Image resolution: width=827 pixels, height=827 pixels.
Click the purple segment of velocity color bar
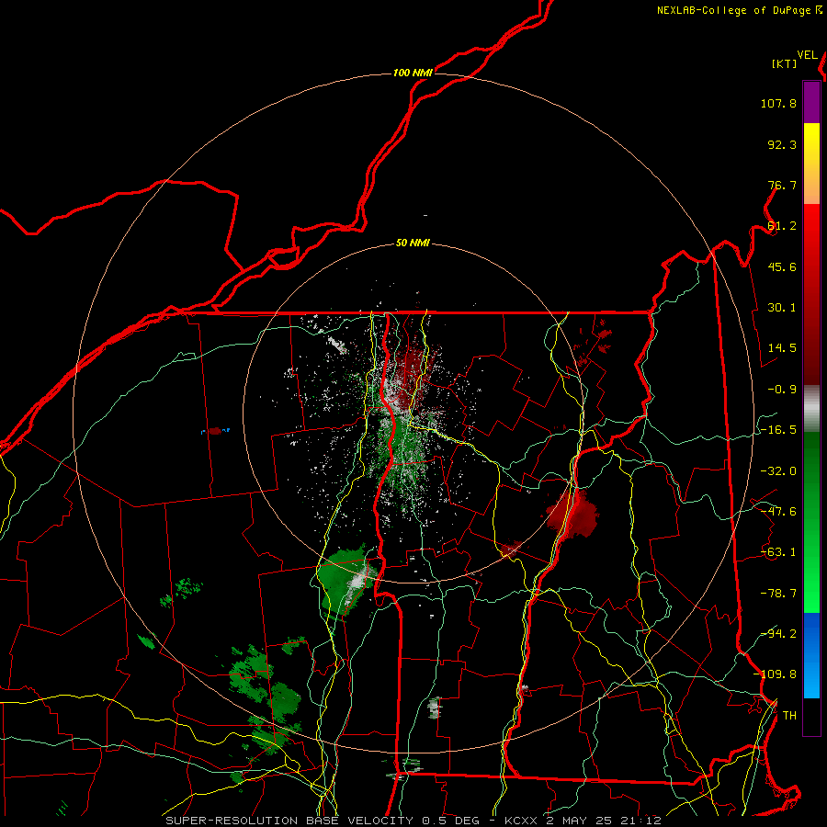(811, 102)
